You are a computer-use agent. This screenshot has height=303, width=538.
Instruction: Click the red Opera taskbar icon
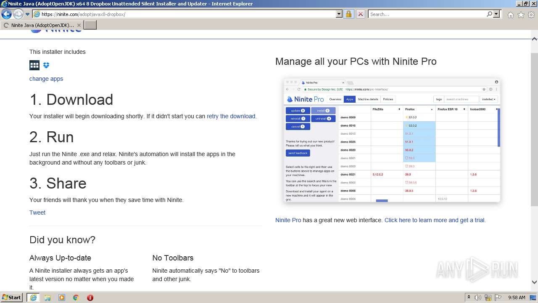[x=90, y=298]
